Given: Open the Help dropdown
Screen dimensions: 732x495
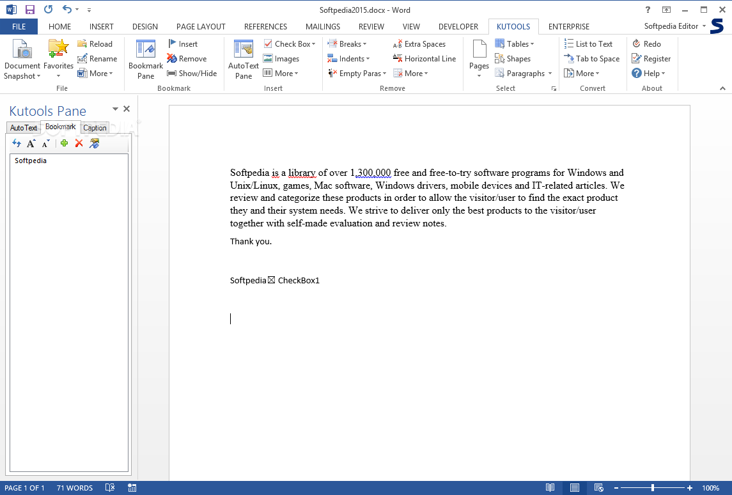Looking at the screenshot, I should [x=648, y=74].
